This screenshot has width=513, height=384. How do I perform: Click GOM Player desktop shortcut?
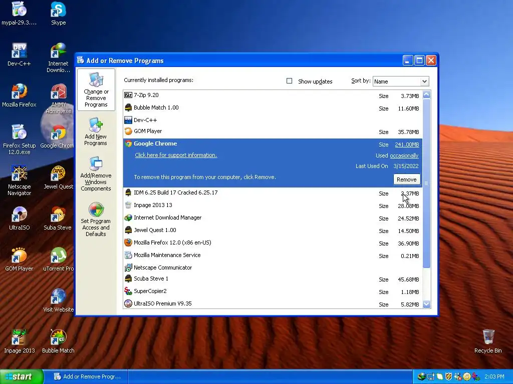tap(20, 259)
